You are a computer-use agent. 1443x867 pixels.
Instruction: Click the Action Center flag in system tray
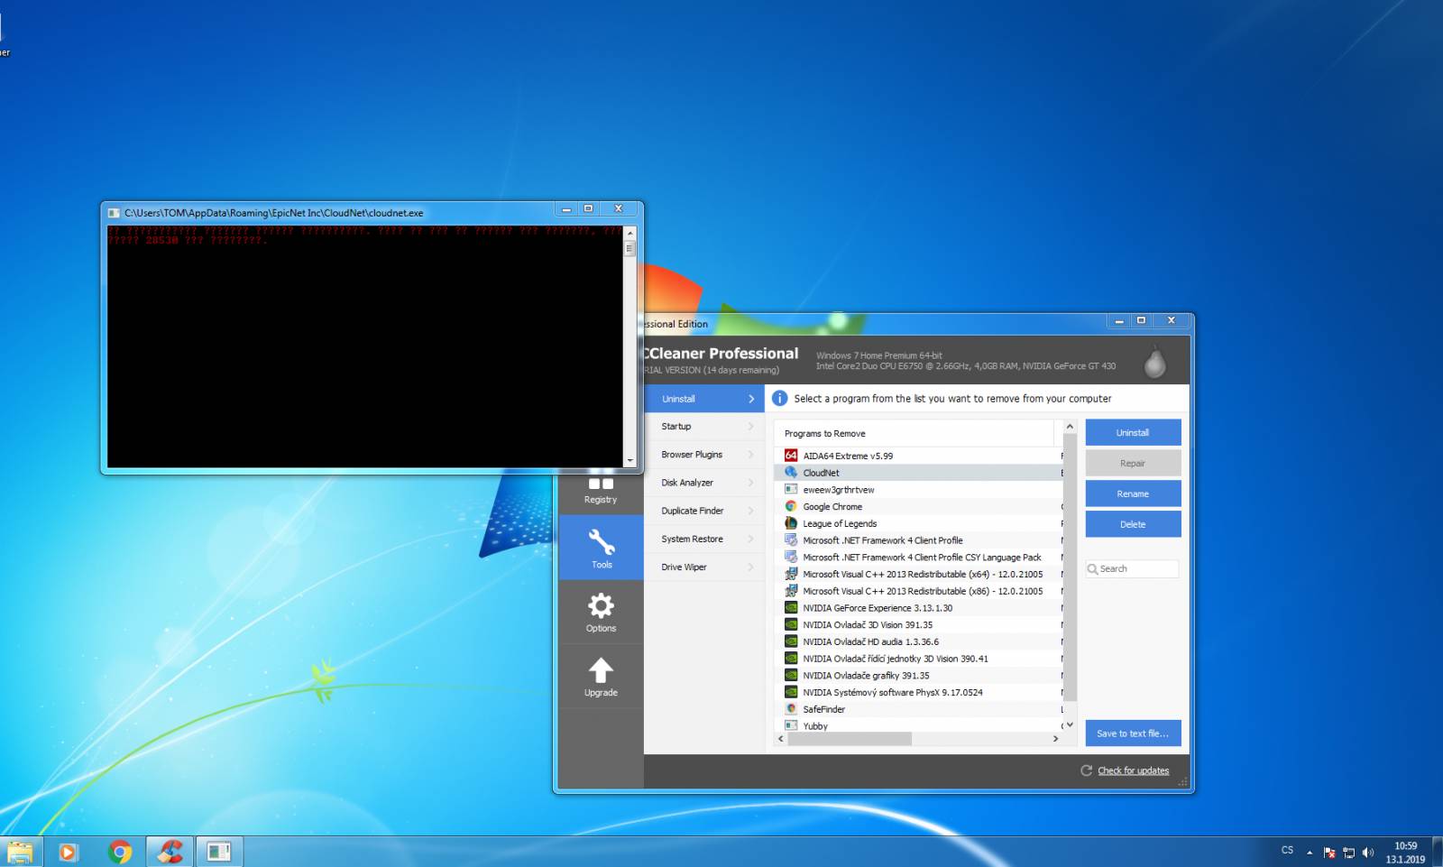click(1329, 853)
